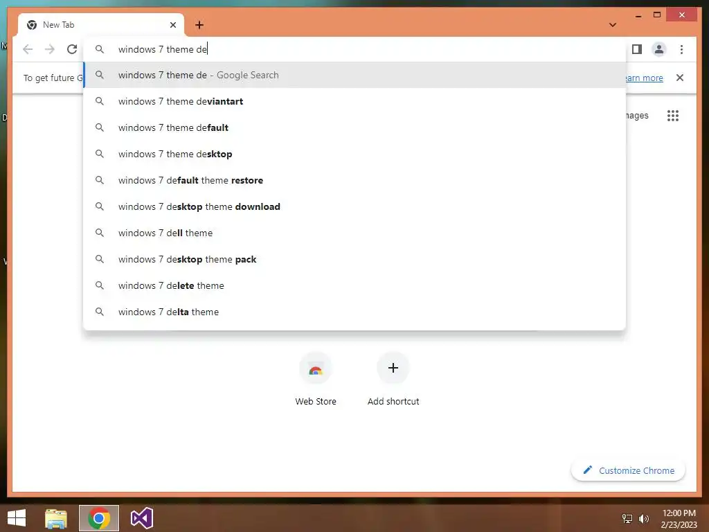Click the Images link
Image resolution: width=709 pixels, height=532 pixels.
pos(637,116)
